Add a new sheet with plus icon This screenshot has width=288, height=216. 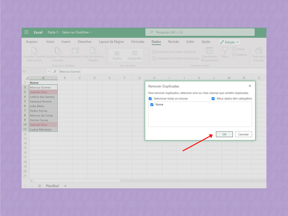point(65,186)
